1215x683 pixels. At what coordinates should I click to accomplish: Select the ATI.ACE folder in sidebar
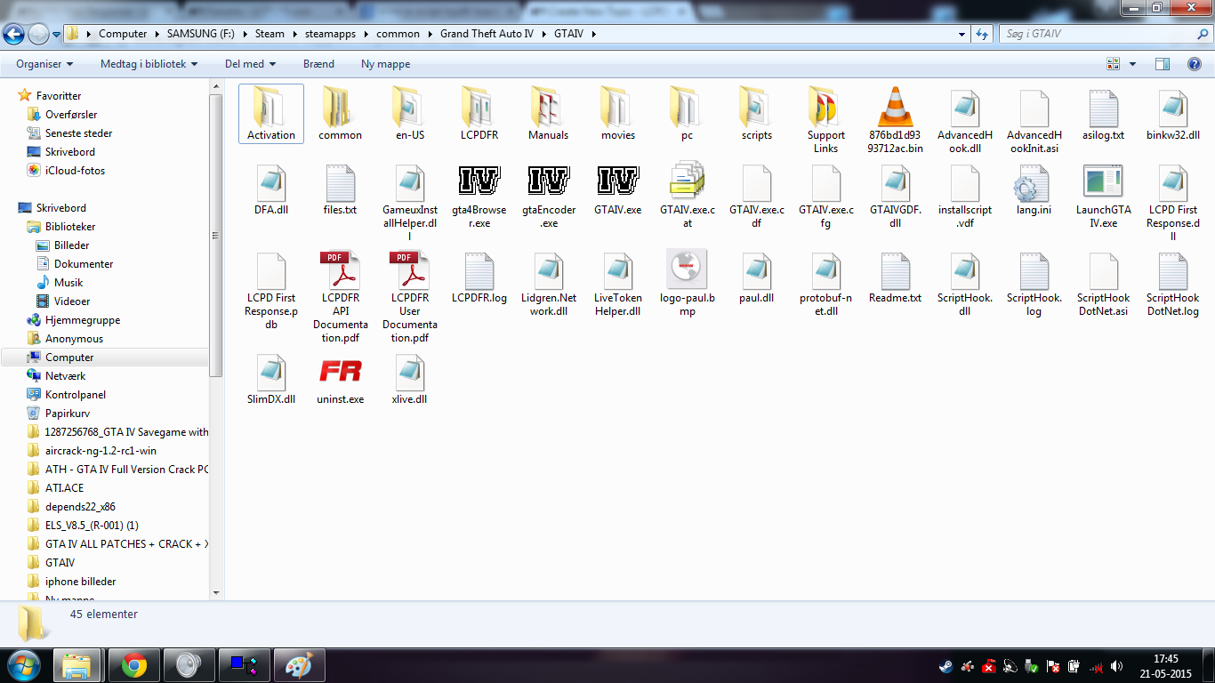pos(64,488)
